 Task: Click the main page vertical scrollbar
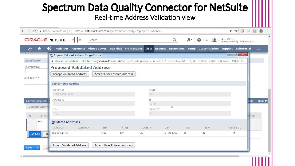click(x=269, y=121)
